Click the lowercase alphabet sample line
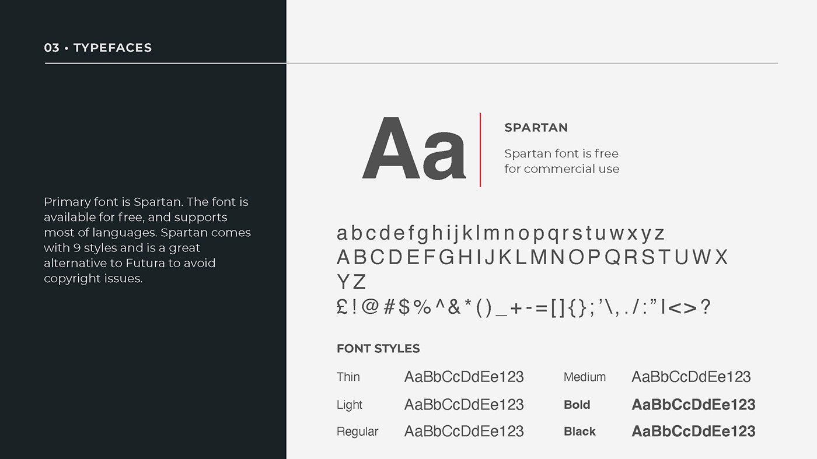This screenshot has height=459, width=817. (500, 233)
